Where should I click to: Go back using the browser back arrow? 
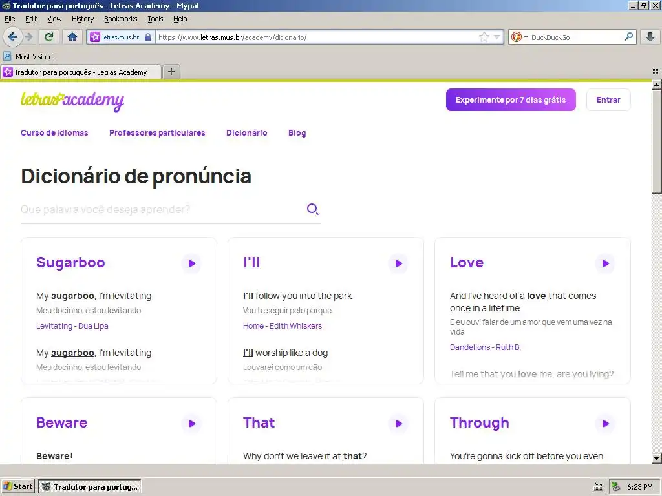[x=12, y=37]
